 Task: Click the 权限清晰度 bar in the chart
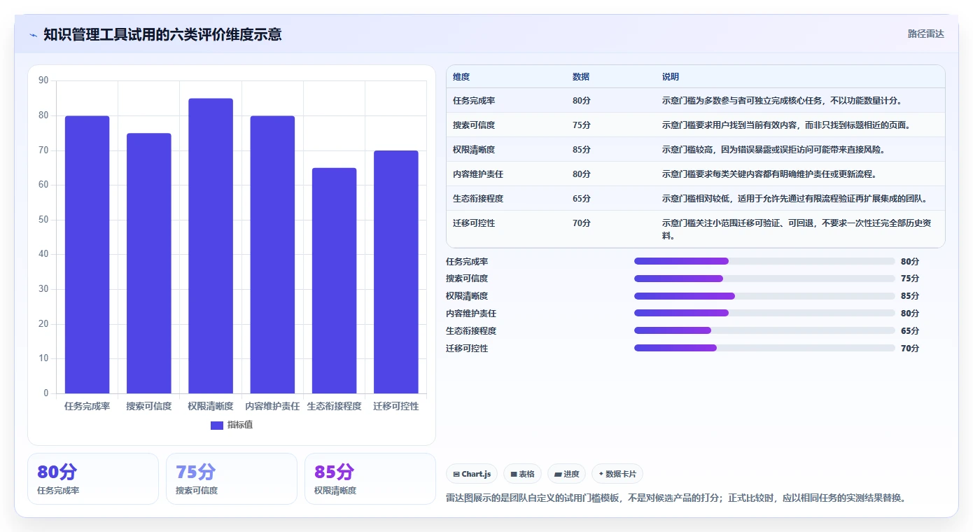click(x=211, y=246)
